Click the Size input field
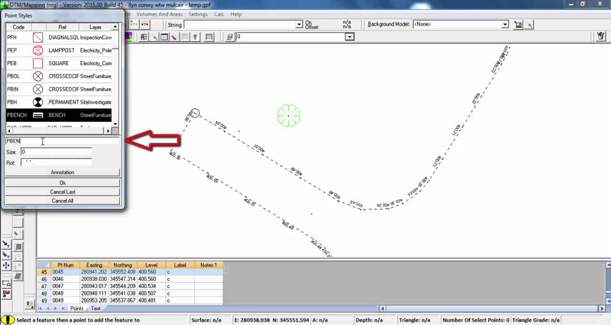The width and height of the screenshot is (611, 325). coord(56,152)
